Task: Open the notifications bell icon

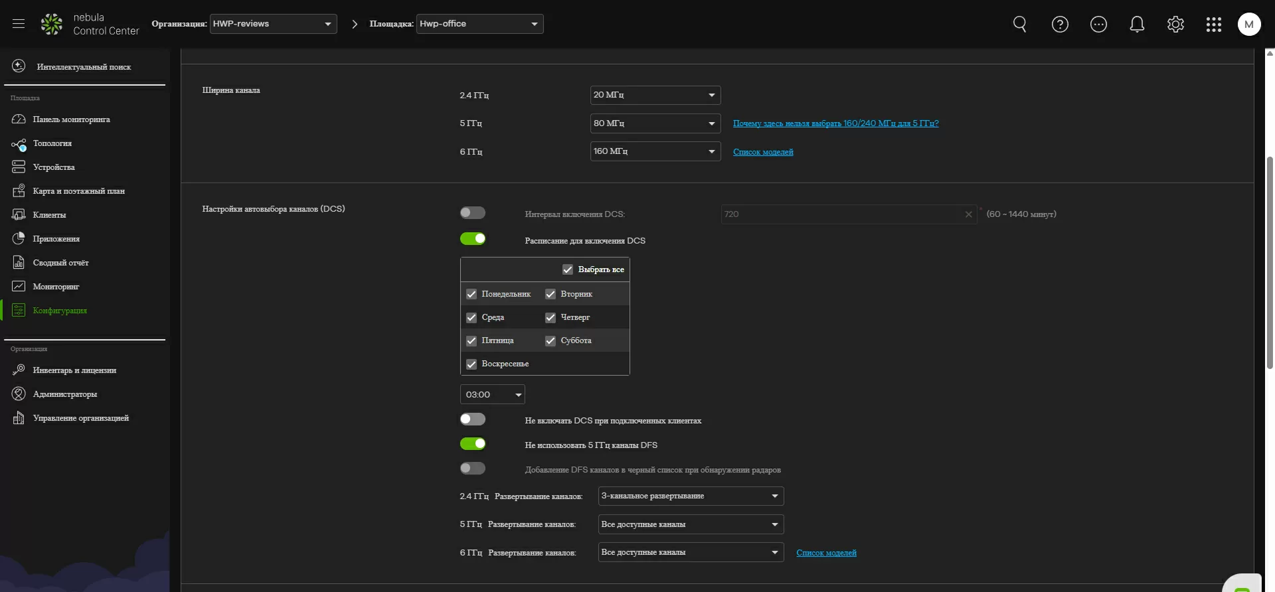Action: 1137,25
